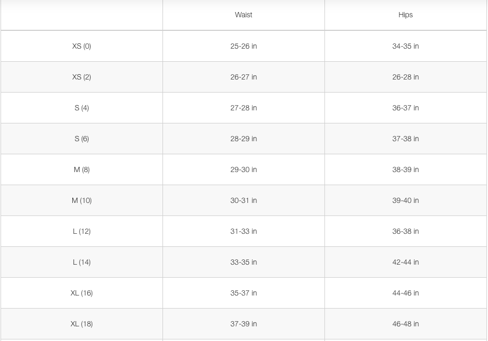Select the L (14) size cell
The image size is (488, 341).
click(x=82, y=262)
